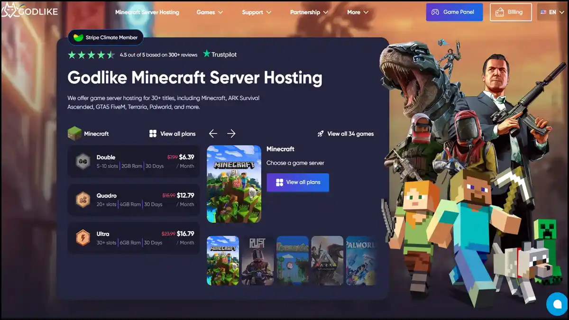Click the previous game arrow icon
Screen dimensions: 569x320
tap(213, 134)
